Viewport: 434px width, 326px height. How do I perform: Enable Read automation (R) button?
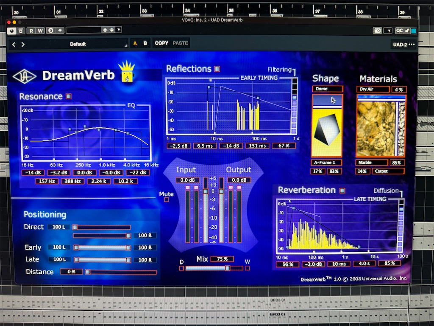point(31,31)
